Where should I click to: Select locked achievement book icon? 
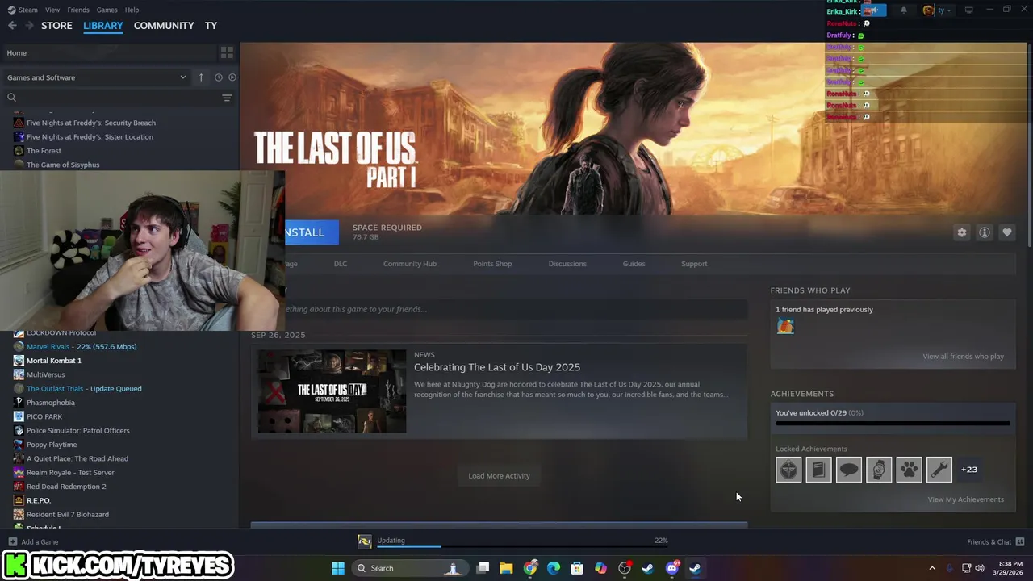click(x=818, y=470)
